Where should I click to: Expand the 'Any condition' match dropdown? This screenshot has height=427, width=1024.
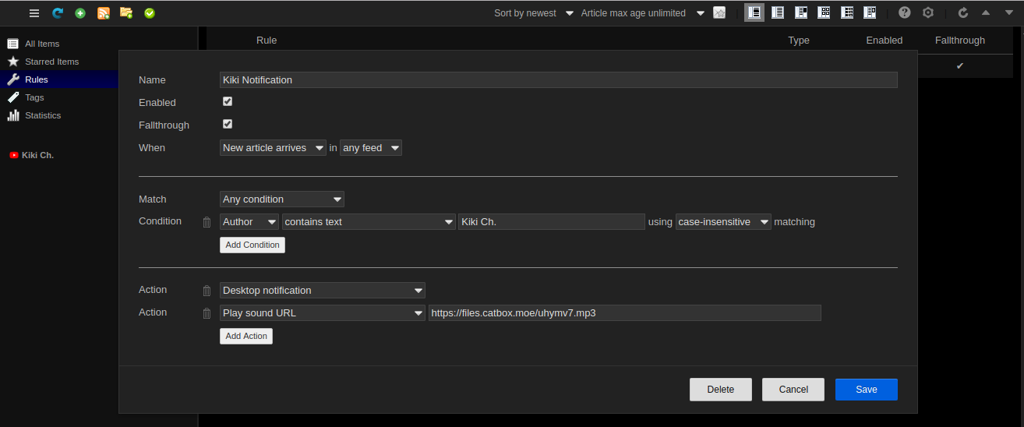click(281, 199)
